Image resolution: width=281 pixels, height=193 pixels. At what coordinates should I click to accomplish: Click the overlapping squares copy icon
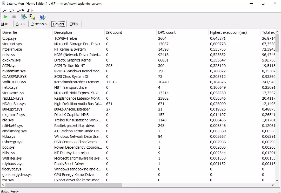[x=32, y=17]
